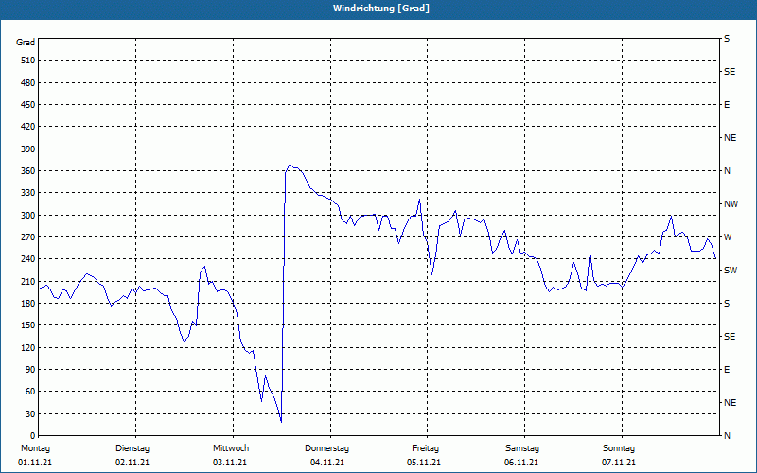Image resolution: width=757 pixels, height=473 pixels.
Task: Pick the "SE" compass label beside the 480 gridline
Action: pyautogui.click(x=730, y=72)
